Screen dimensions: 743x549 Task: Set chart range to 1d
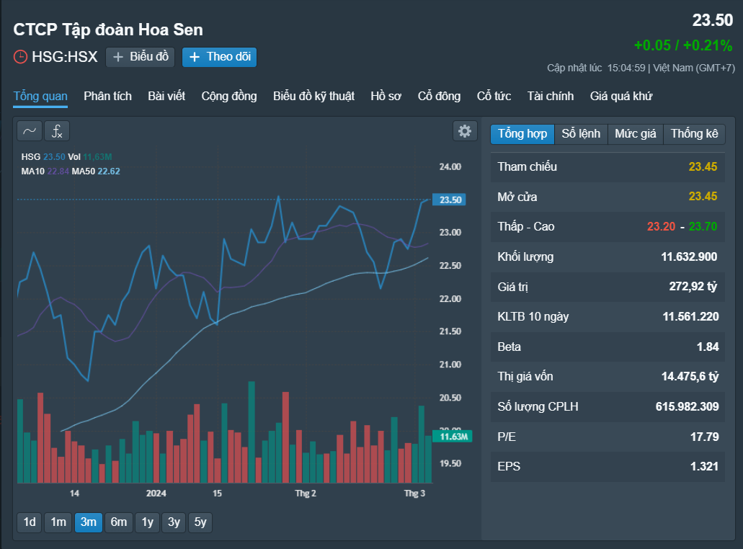(30, 522)
